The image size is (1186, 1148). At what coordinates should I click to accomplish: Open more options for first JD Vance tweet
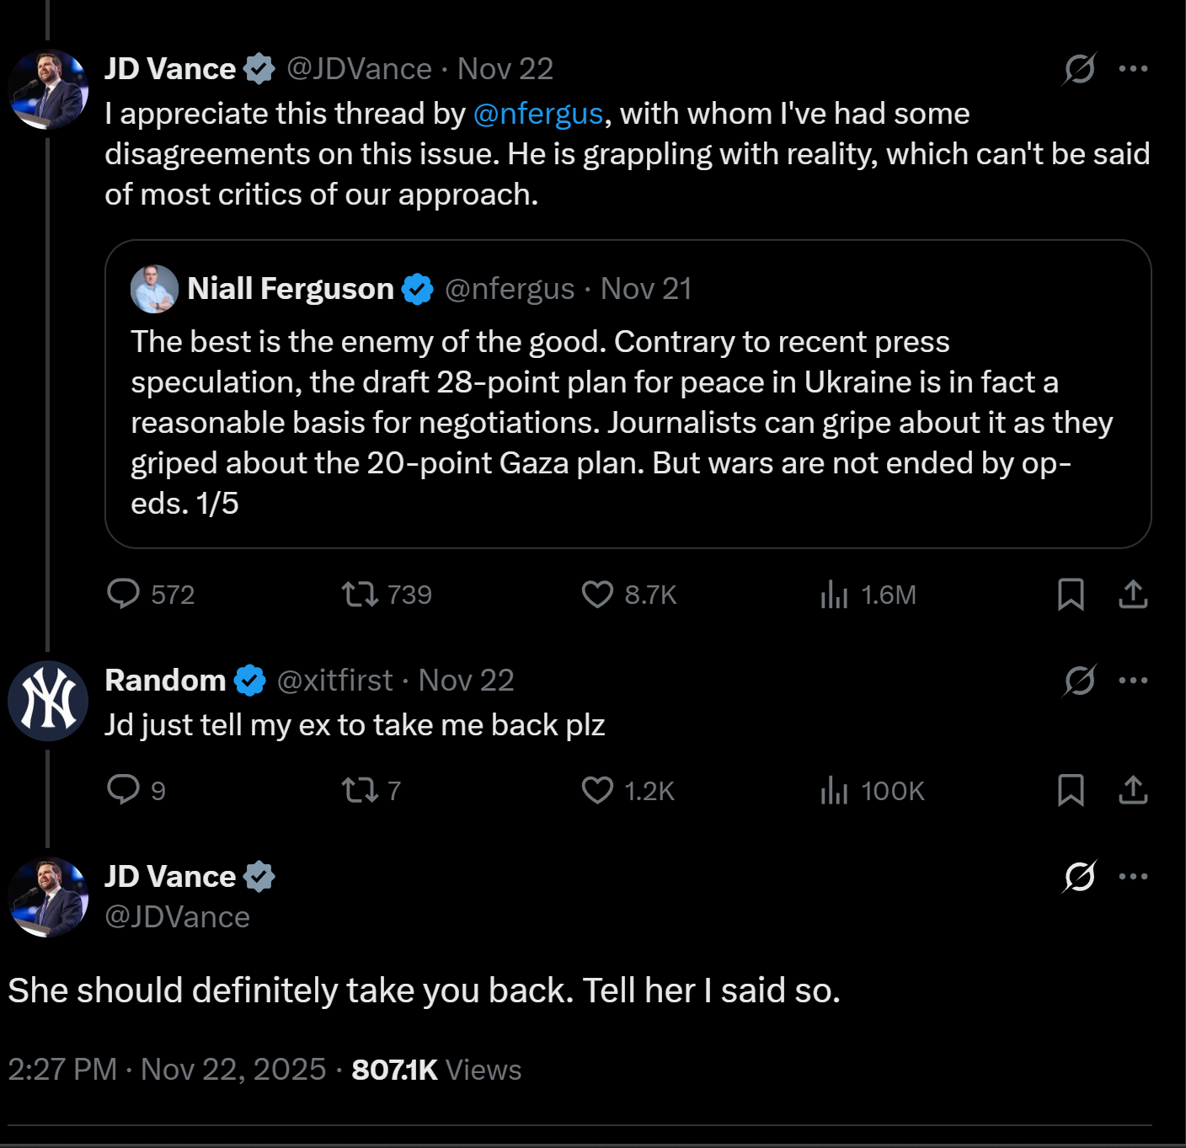click(x=1133, y=68)
